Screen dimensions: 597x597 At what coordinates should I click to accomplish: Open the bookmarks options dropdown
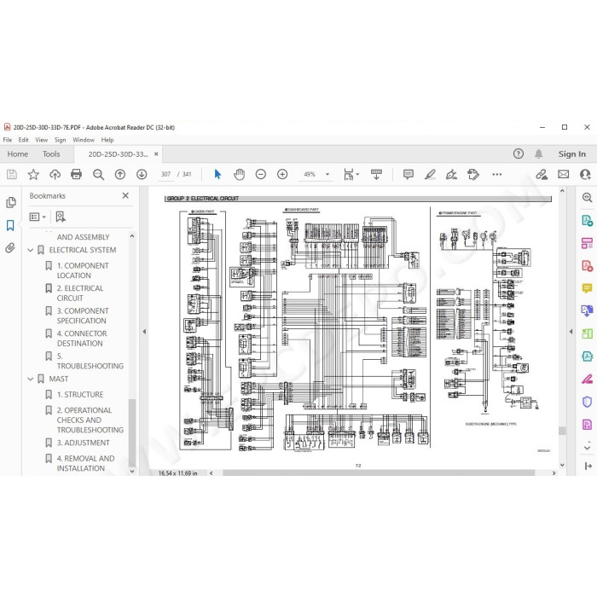38,217
